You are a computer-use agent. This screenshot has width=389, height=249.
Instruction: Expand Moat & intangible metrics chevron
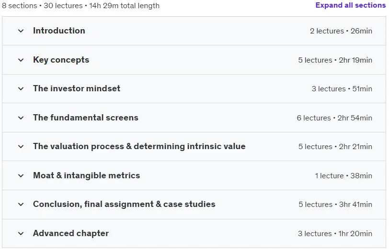tap(21, 176)
